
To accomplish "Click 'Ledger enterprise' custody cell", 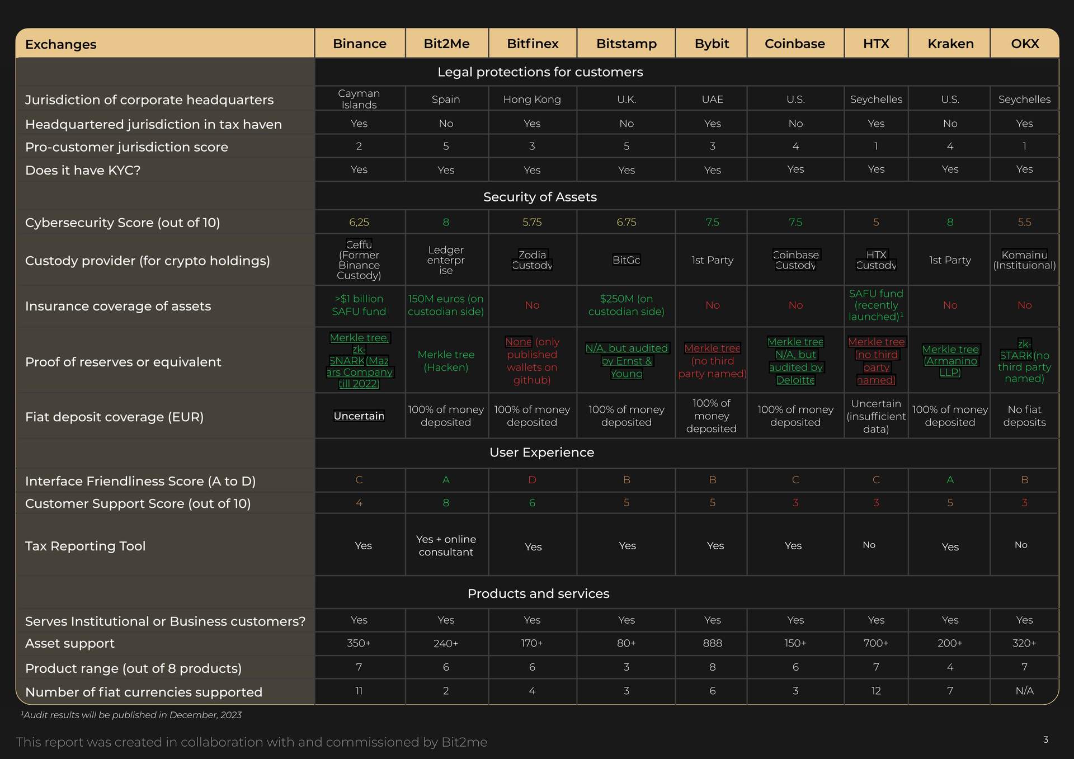I will pyautogui.click(x=446, y=260).
